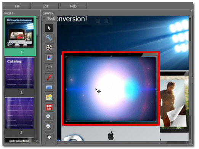Viewport: 199px width, 149px height.
Task: Open the File menu
Action: (x=17, y=6)
